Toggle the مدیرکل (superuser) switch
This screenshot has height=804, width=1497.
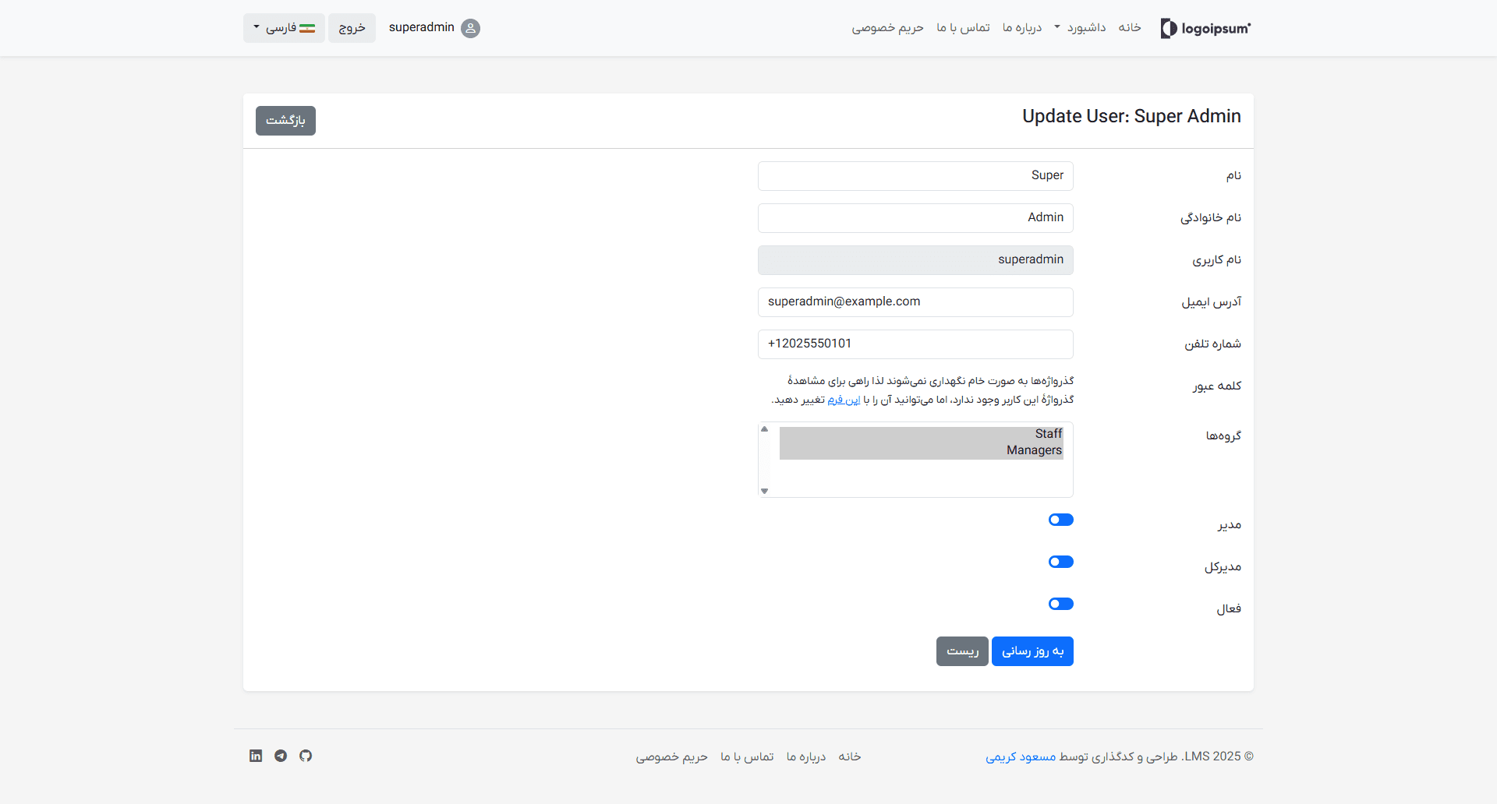(x=1061, y=562)
